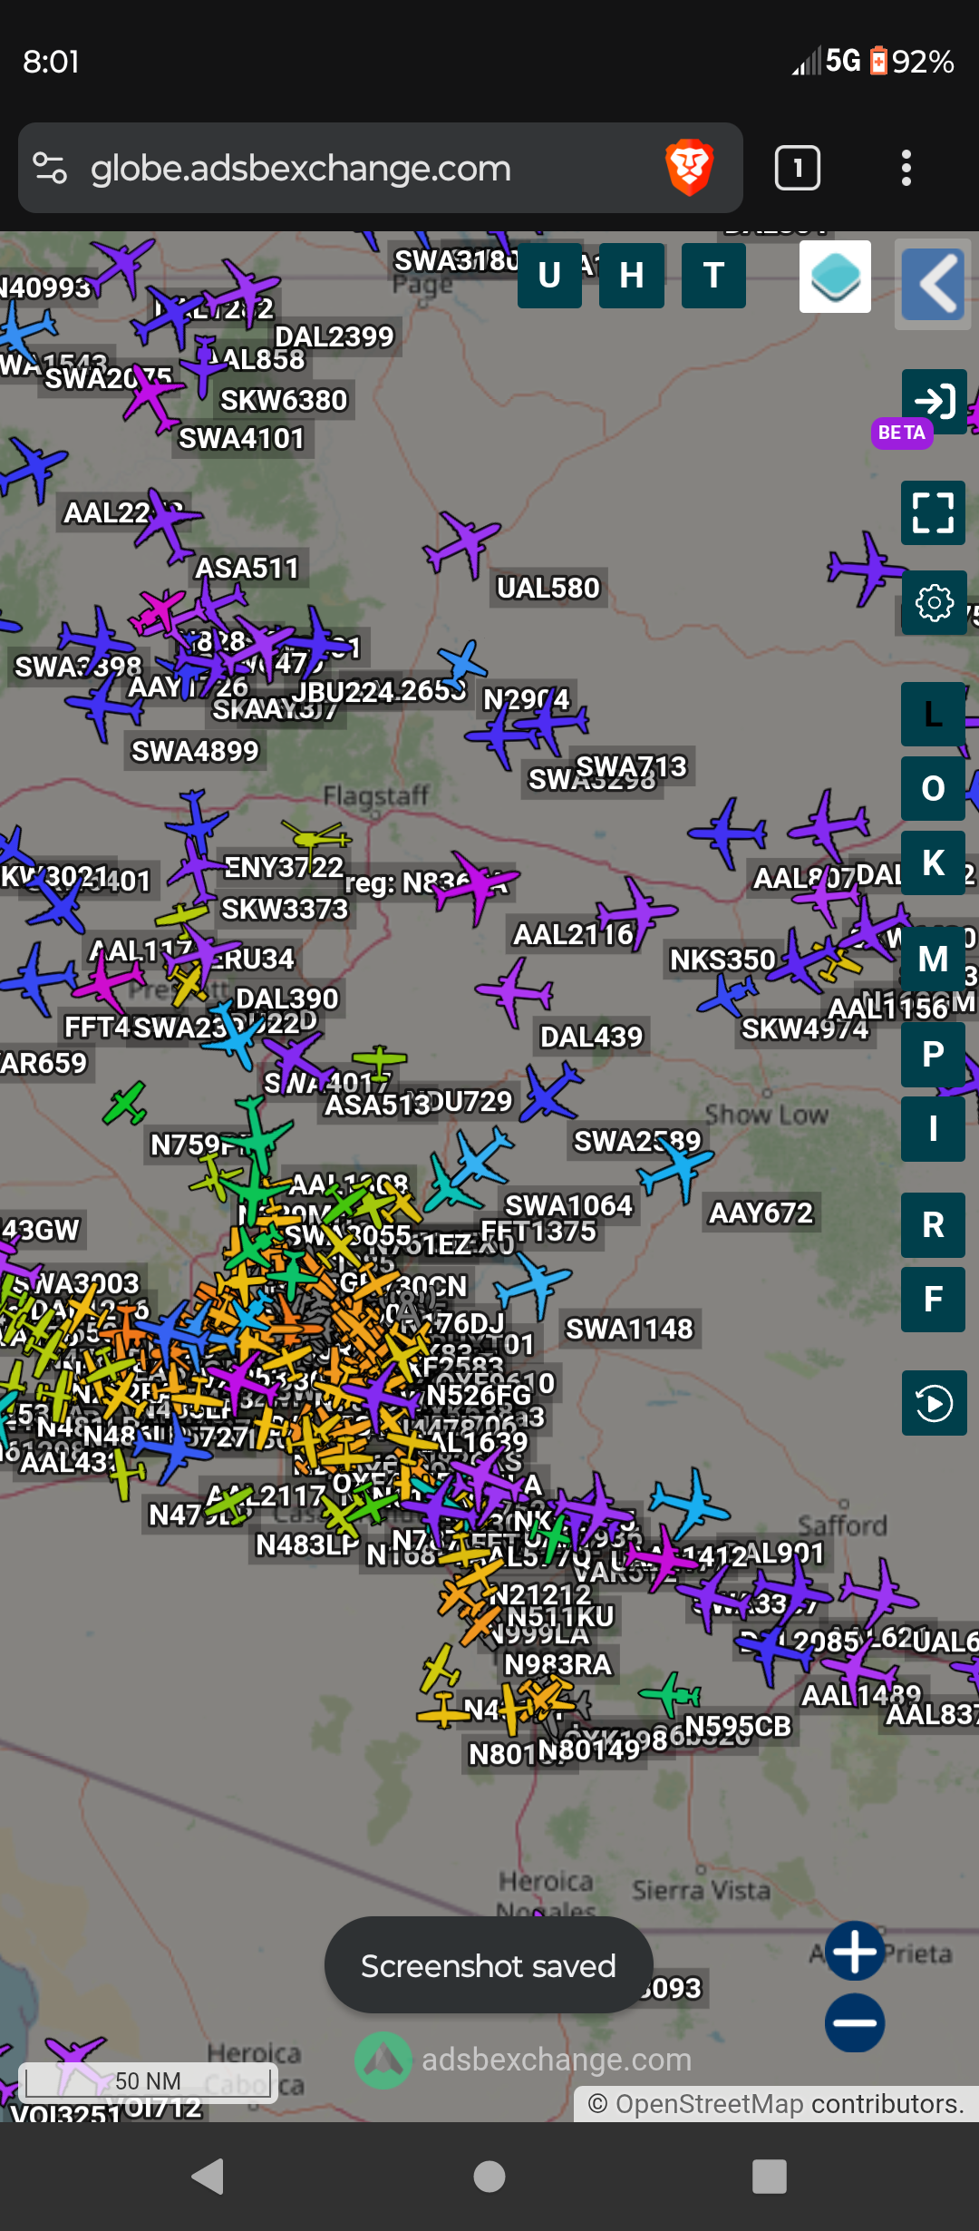
Task: Toggle the K button
Action: [933, 862]
